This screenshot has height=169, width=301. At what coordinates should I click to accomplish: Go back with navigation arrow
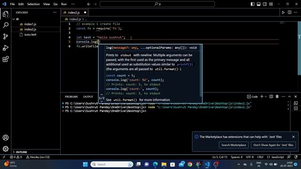point(89,4)
